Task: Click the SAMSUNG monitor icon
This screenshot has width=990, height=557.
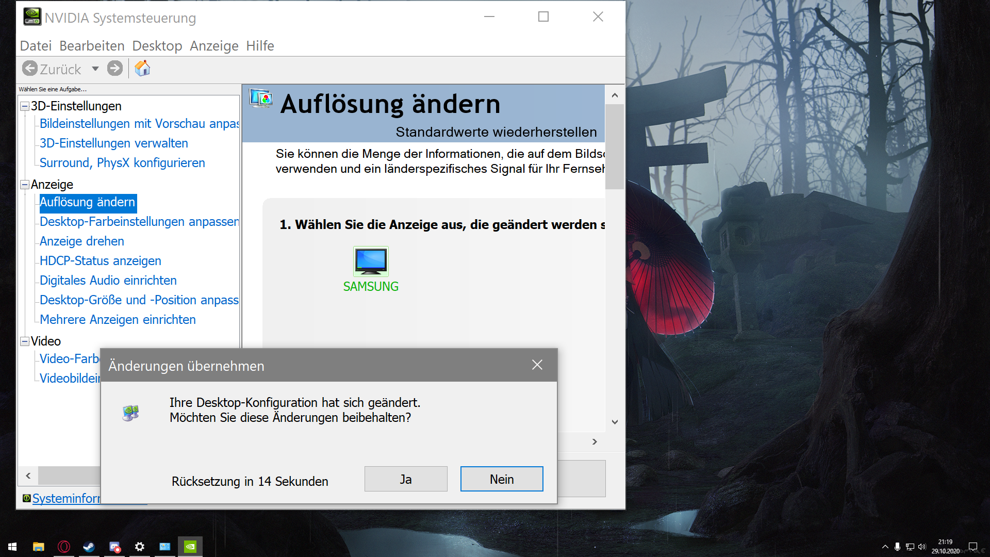Action: point(371,261)
